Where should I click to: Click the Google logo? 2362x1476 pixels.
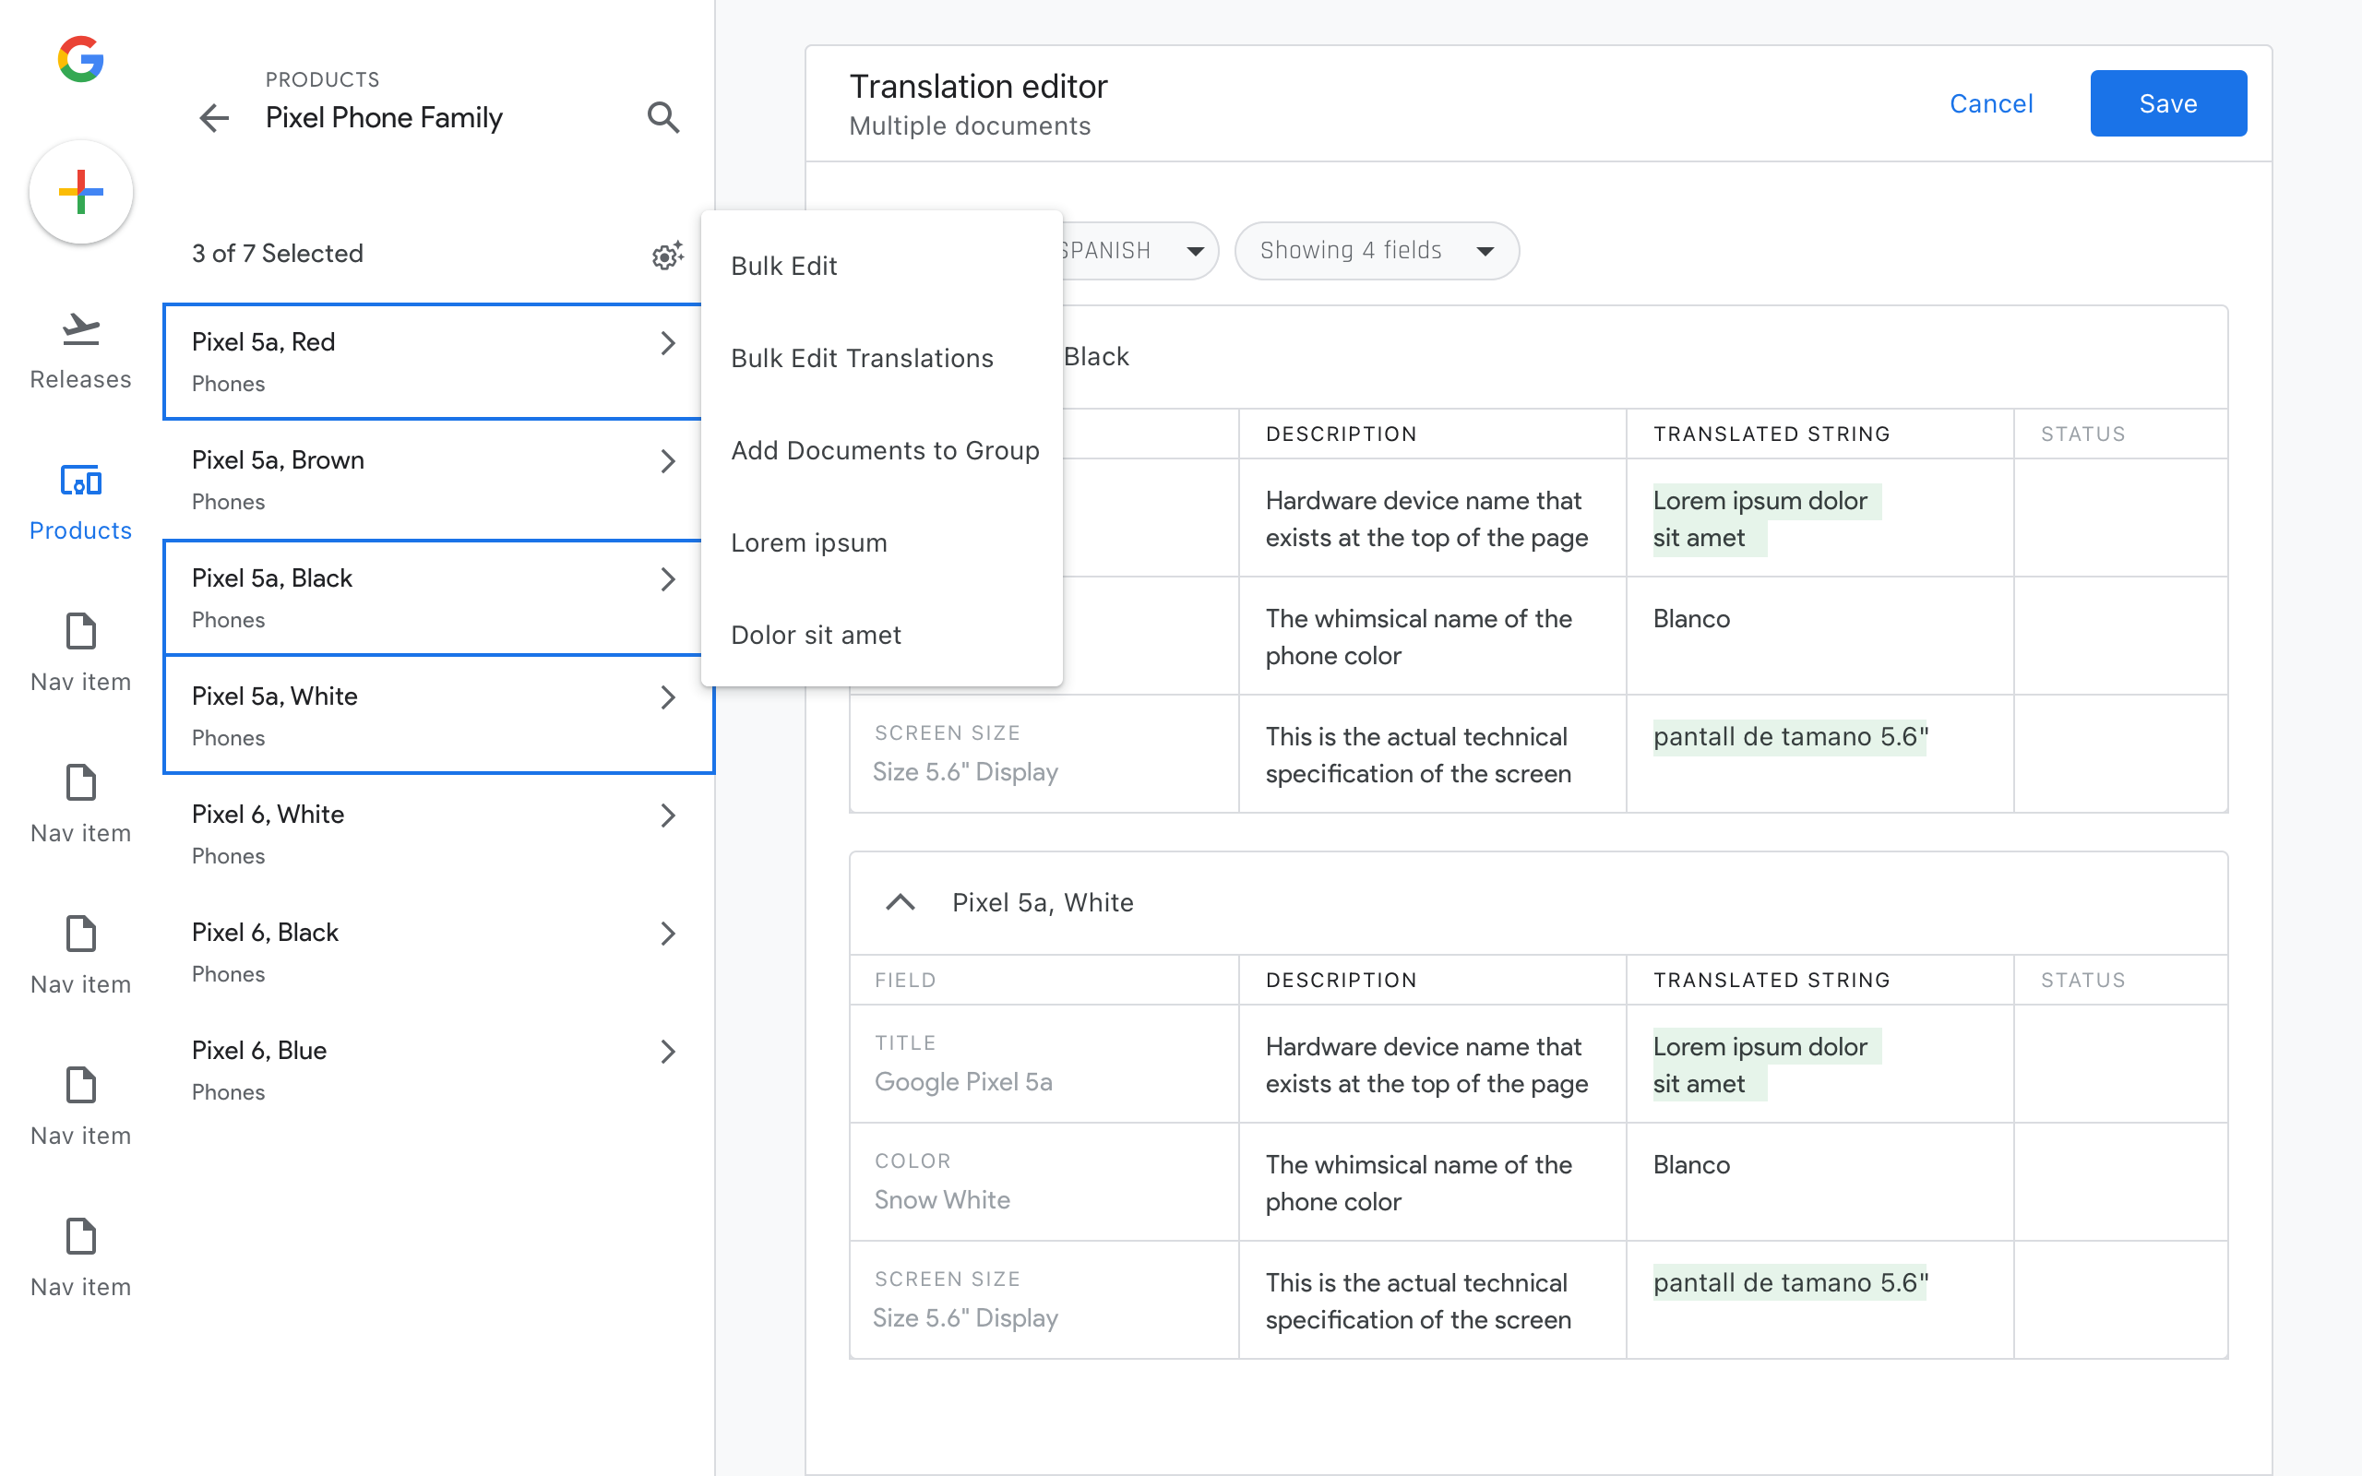pyautogui.click(x=81, y=60)
